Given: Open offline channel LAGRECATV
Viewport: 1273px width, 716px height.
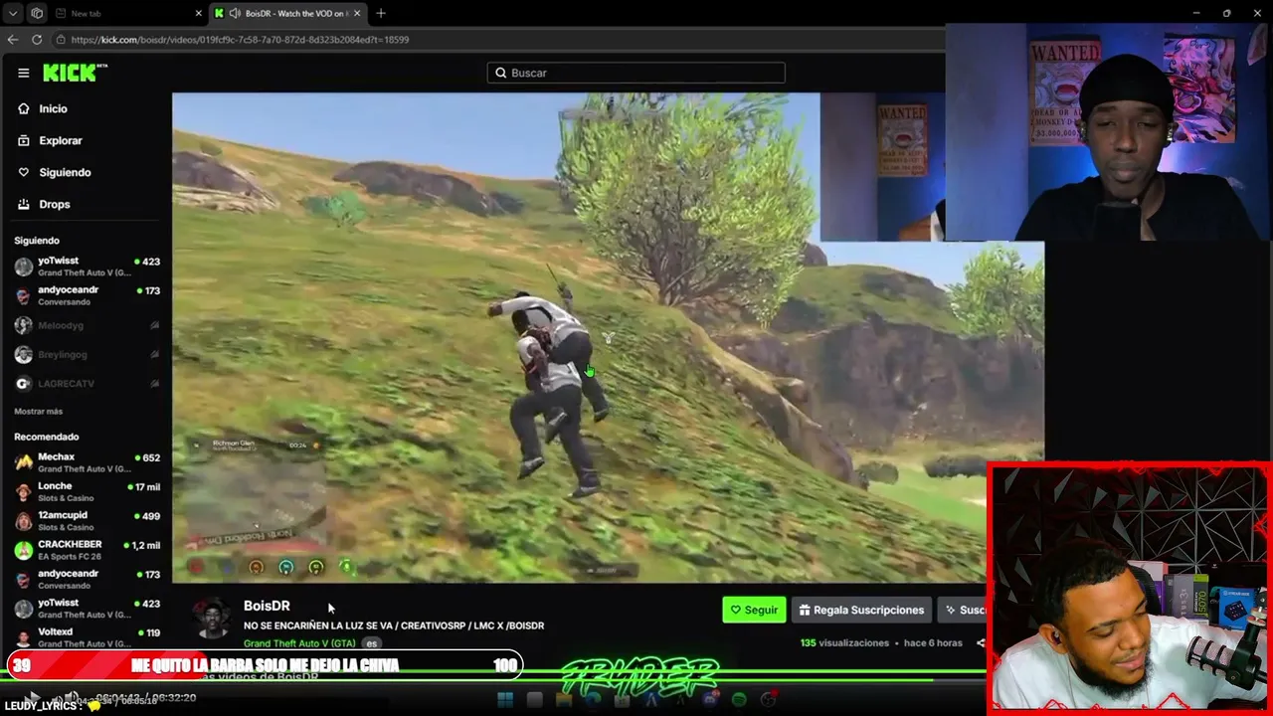Looking at the screenshot, I should point(87,384).
